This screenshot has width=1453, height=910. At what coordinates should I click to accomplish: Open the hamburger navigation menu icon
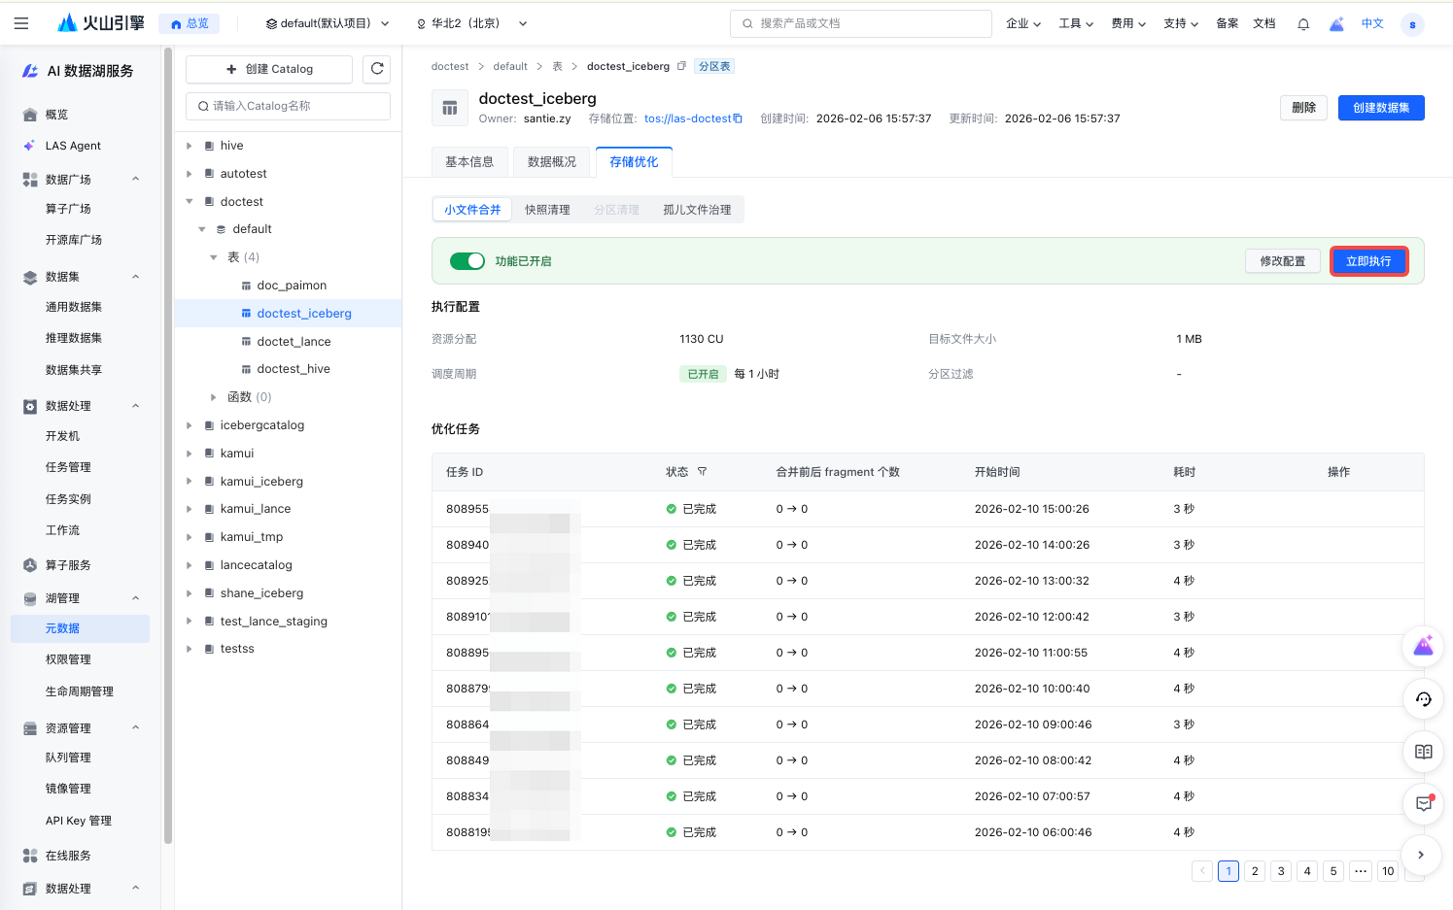click(21, 23)
